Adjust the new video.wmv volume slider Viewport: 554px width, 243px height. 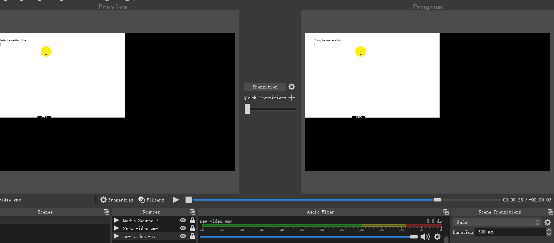point(413,236)
